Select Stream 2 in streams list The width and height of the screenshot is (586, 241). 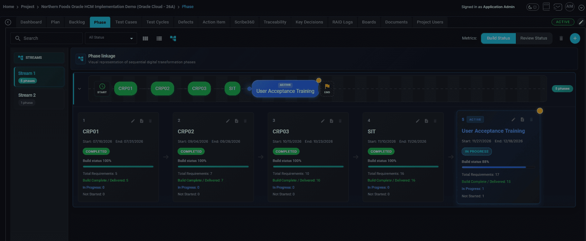click(39, 99)
